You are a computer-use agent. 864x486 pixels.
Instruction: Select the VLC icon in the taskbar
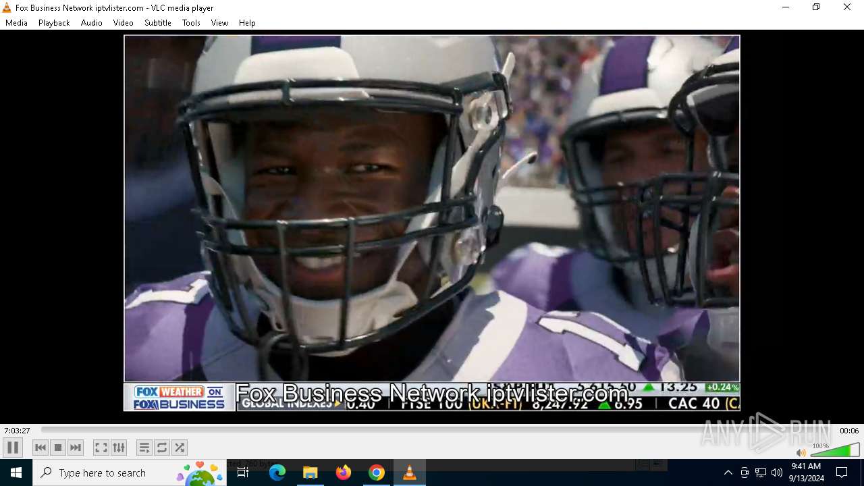click(x=410, y=473)
